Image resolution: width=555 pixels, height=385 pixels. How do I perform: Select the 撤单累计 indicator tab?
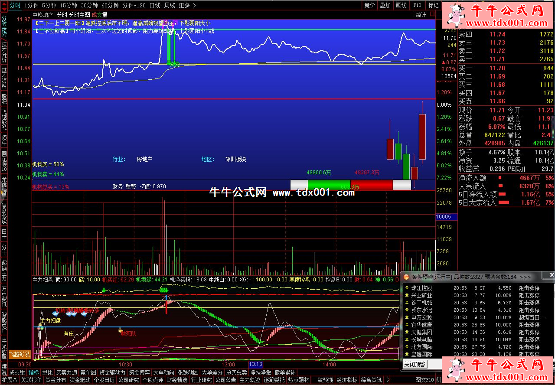(x=285, y=372)
